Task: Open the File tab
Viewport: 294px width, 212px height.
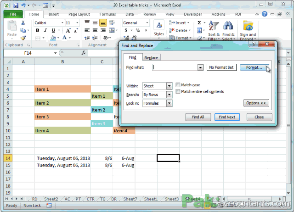Action: coord(13,14)
